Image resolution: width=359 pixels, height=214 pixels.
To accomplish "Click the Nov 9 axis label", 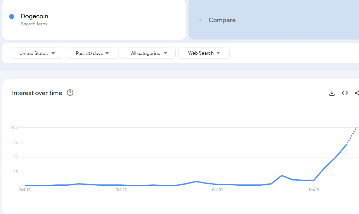I will coord(314,190).
